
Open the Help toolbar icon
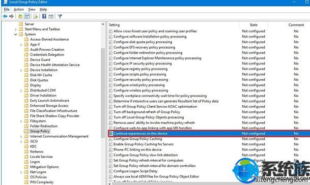click(x=44, y=16)
